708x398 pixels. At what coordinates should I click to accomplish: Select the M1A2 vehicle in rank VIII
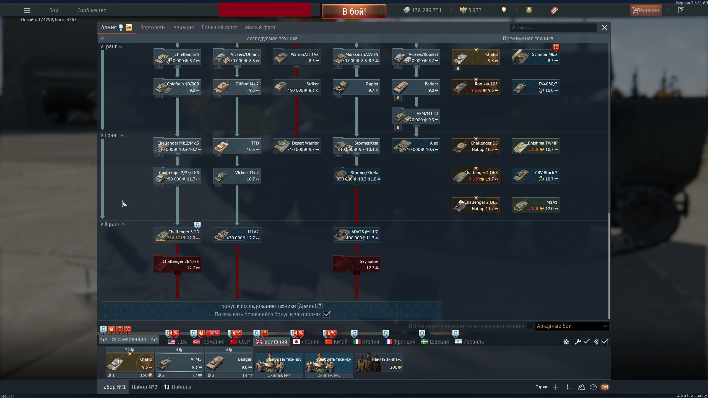[237, 235]
